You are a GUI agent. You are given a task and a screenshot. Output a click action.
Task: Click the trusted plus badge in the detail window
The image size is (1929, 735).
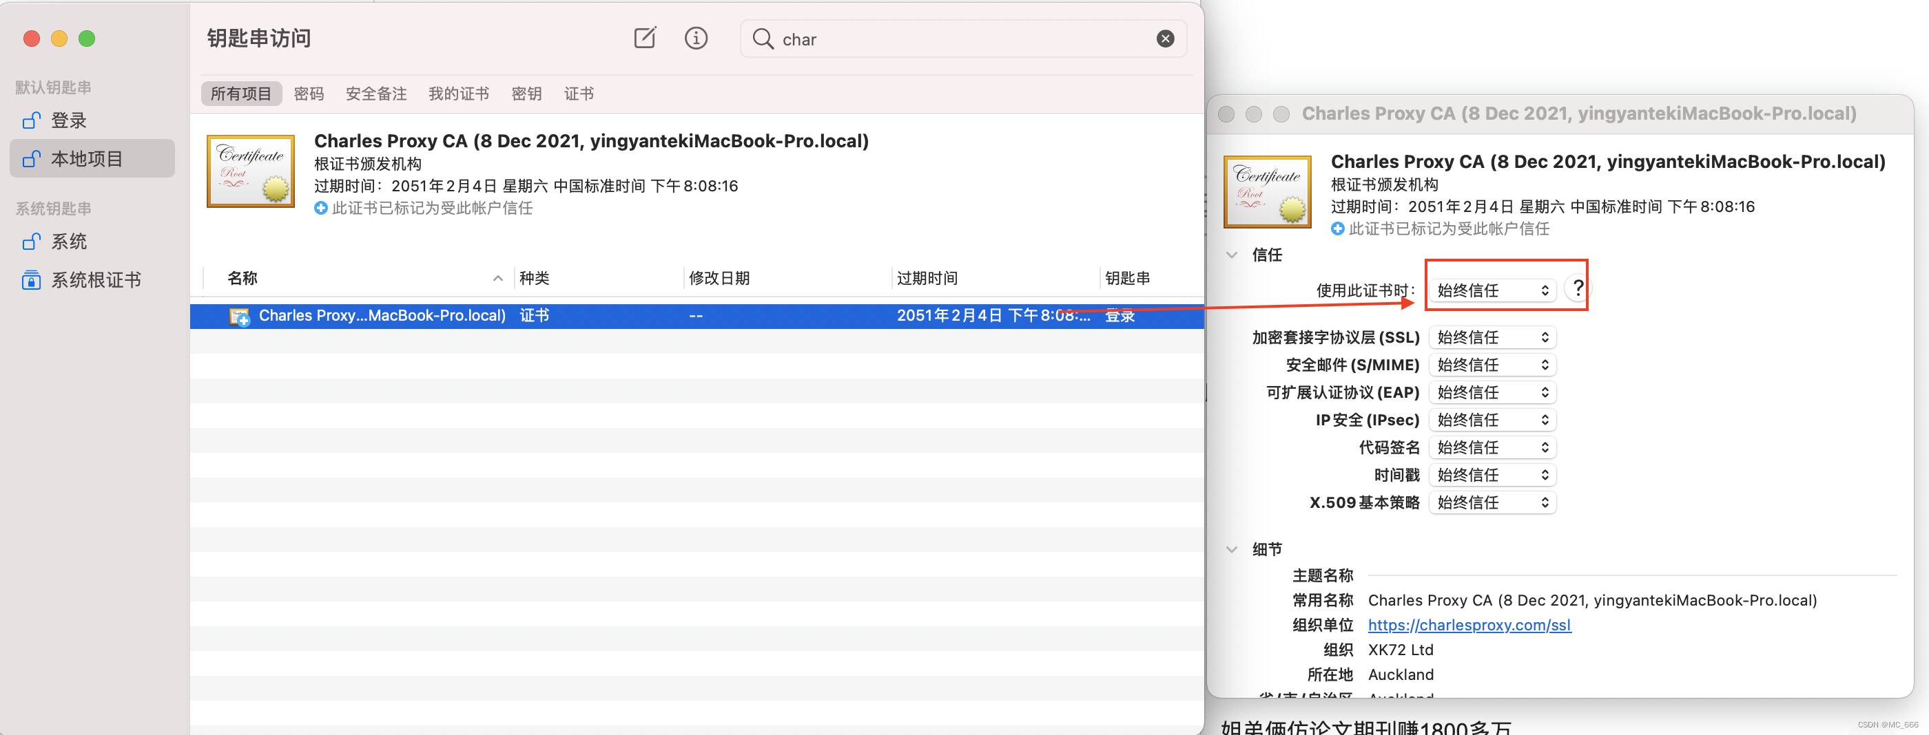(1337, 228)
